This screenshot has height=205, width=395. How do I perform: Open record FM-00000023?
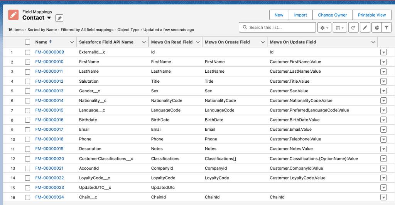(x=50, y=187)
